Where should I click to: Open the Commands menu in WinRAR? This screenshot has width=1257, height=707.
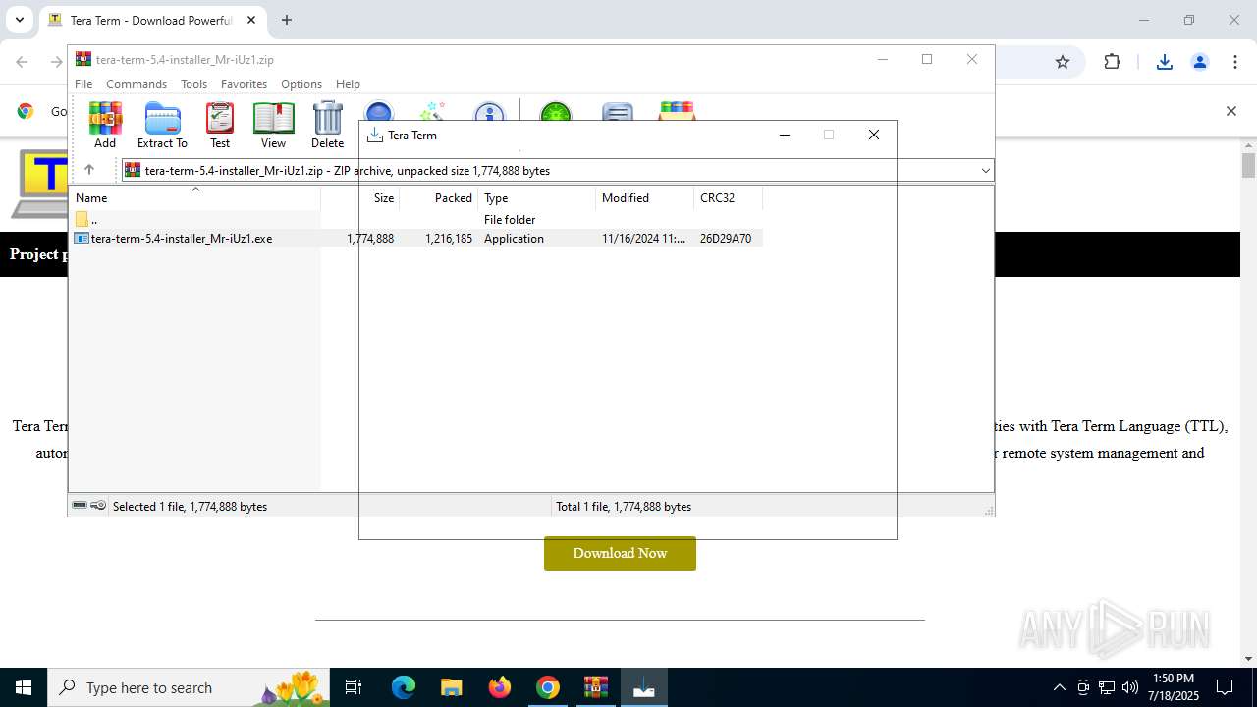coord(137,84)
